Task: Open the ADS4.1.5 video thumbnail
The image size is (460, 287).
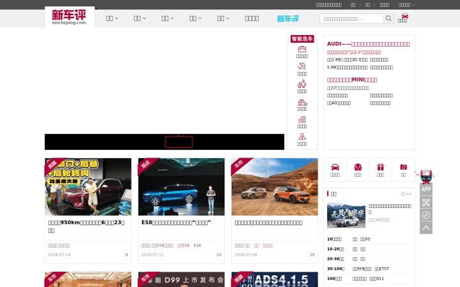Action: click(275, 279)
